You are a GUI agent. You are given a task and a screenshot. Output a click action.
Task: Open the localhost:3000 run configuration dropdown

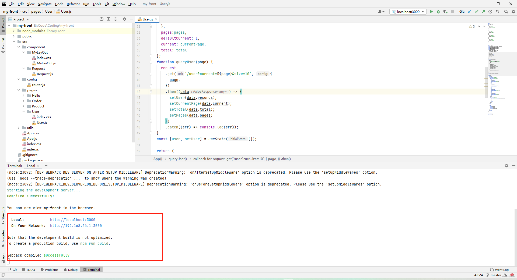[x=408, y=12]
